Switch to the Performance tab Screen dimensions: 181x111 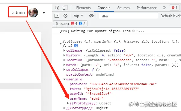coord(147,8)
